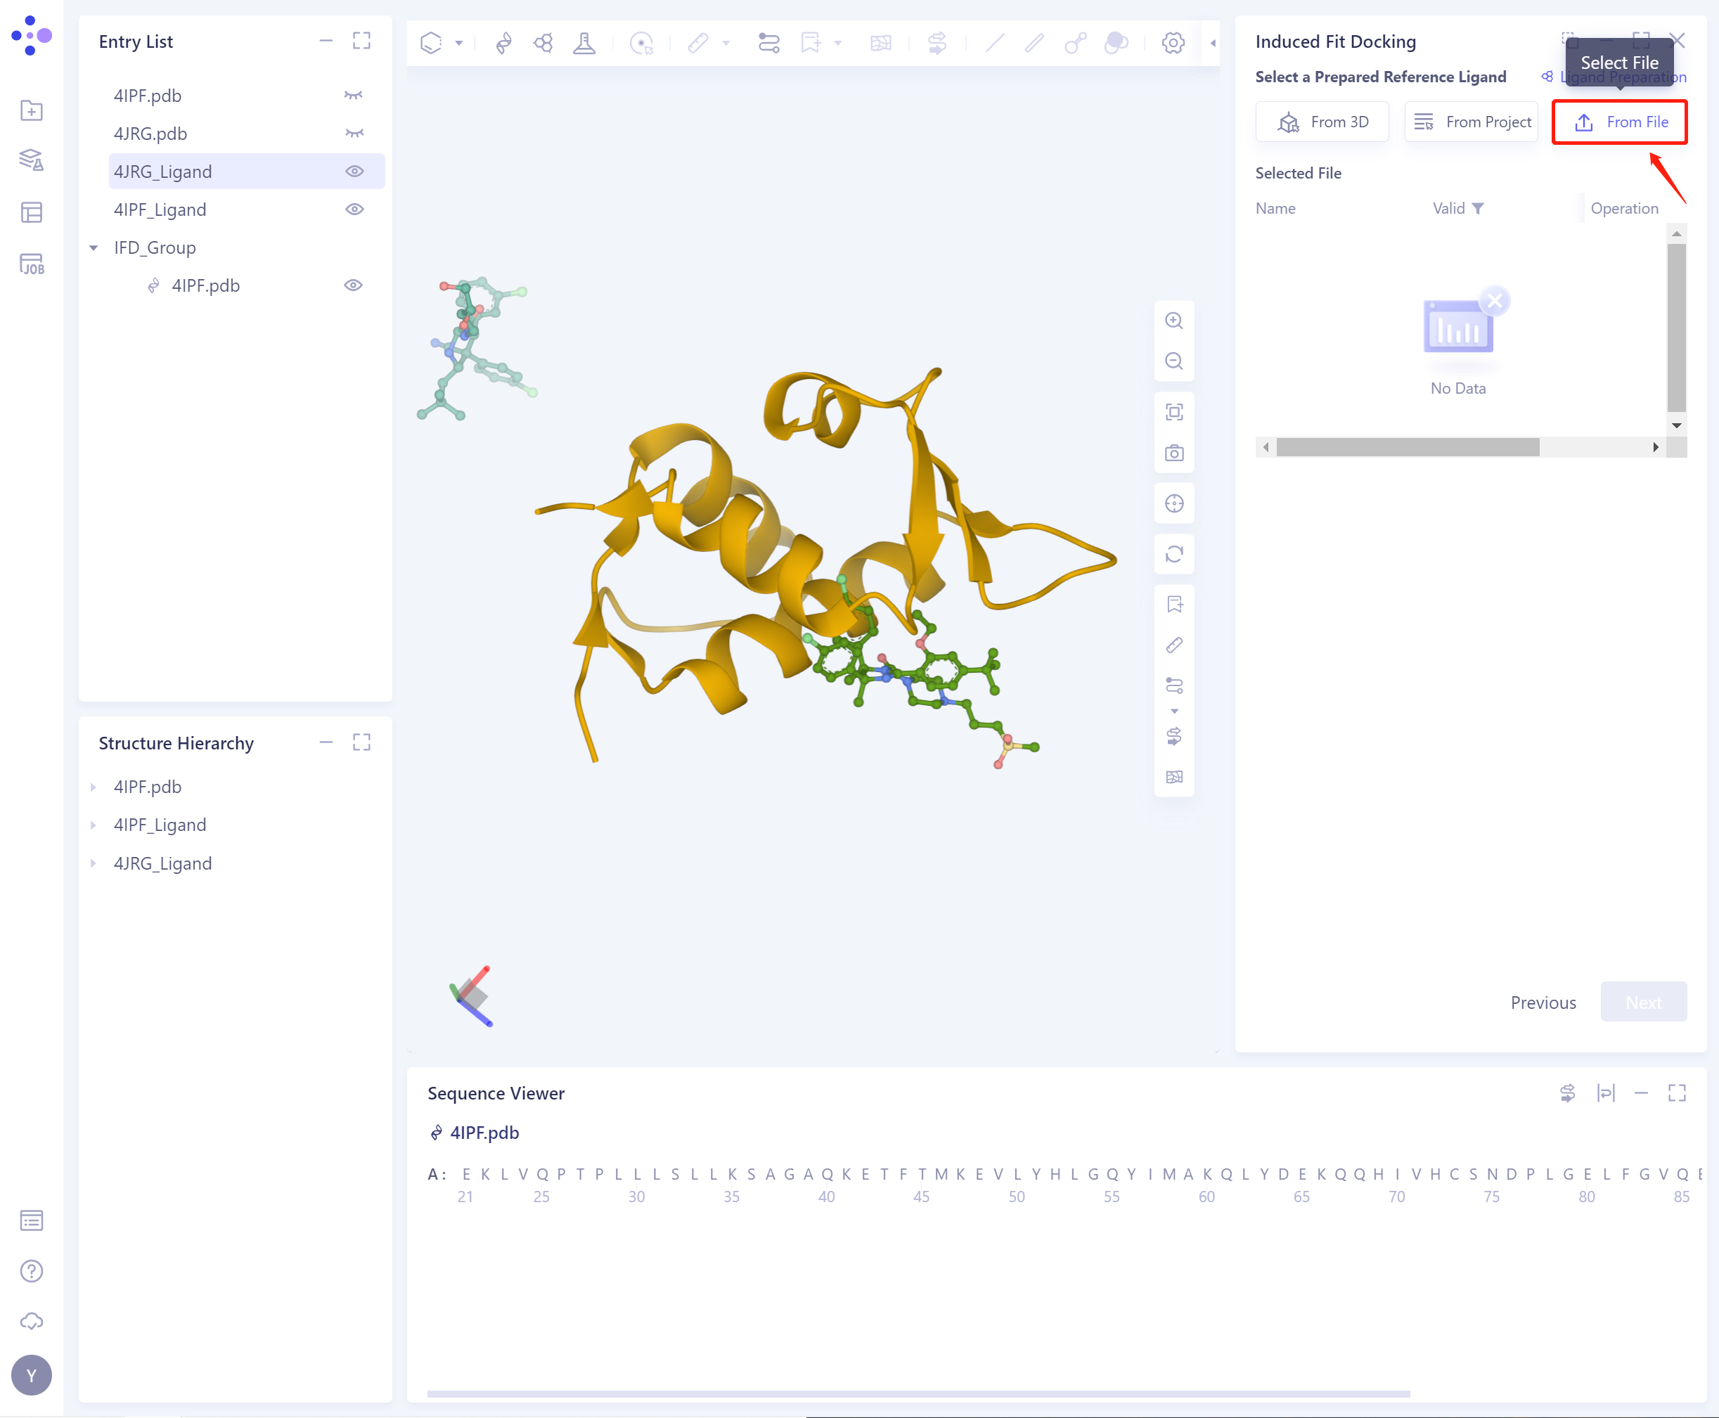Click the zoom in icon in viewer
This screenshot has width=1719, height=1418.
pos(1173,321)
